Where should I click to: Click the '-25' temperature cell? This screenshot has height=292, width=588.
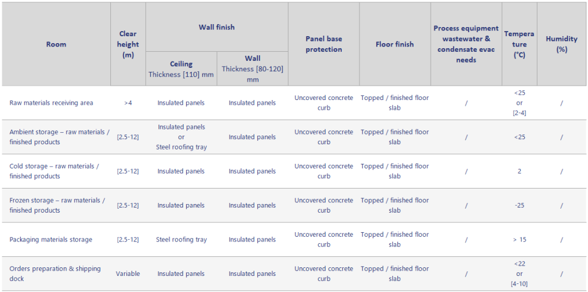tap(519, 205)
